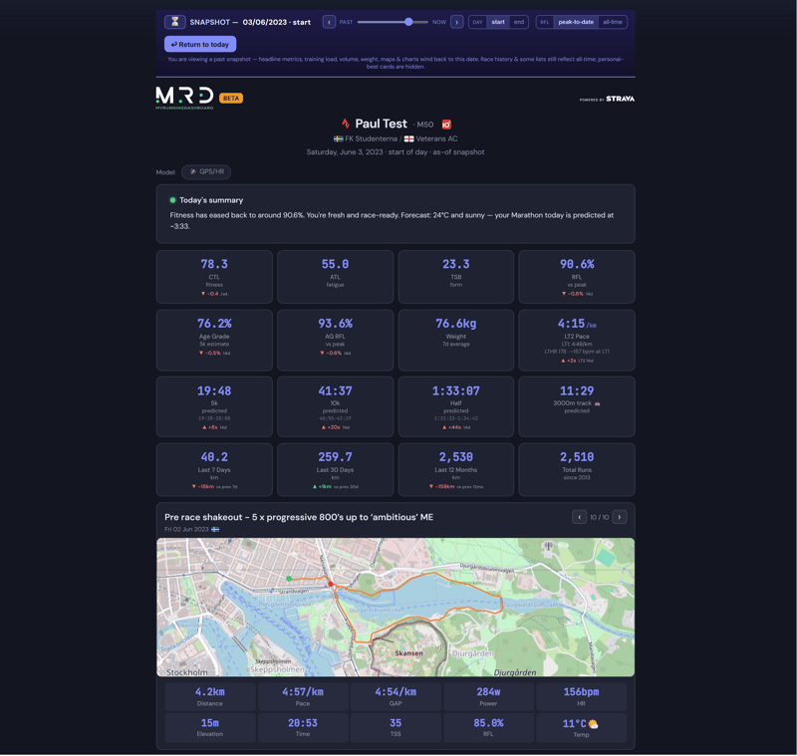The height and width of the screenshot is (756, 797).
Task: Open the TSB form 23.3 card
Action: 456,277
